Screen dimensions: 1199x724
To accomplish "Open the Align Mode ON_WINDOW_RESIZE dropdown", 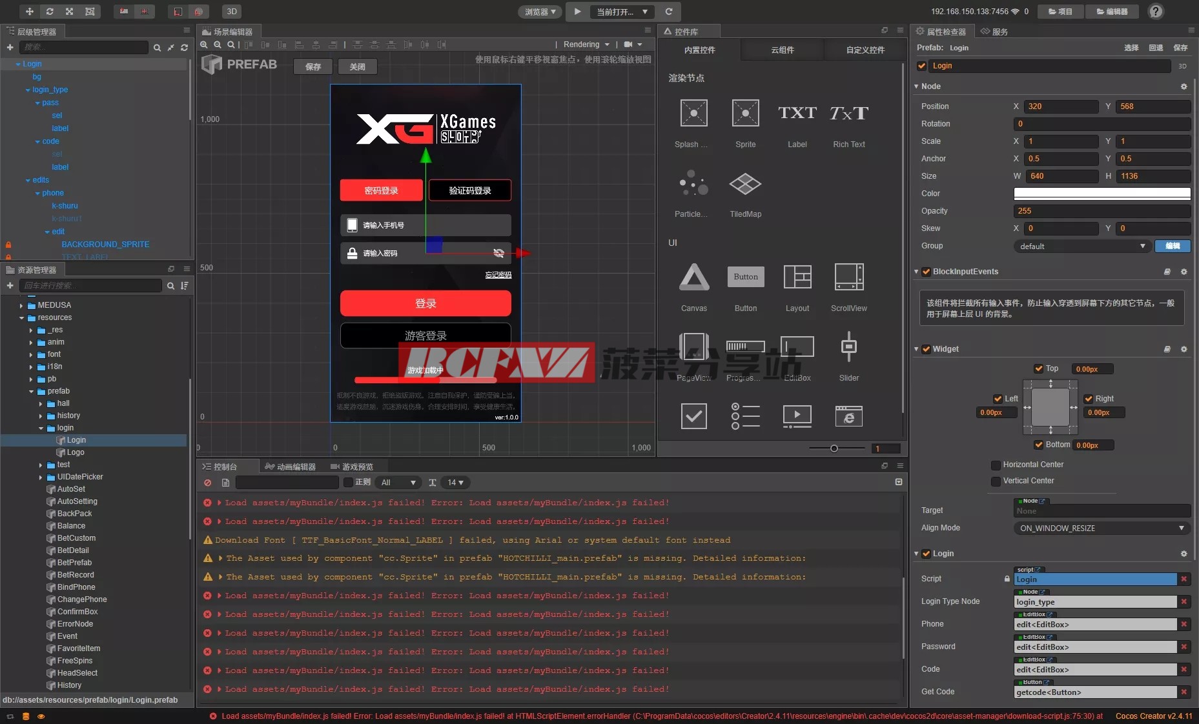I will [1102, 528].
